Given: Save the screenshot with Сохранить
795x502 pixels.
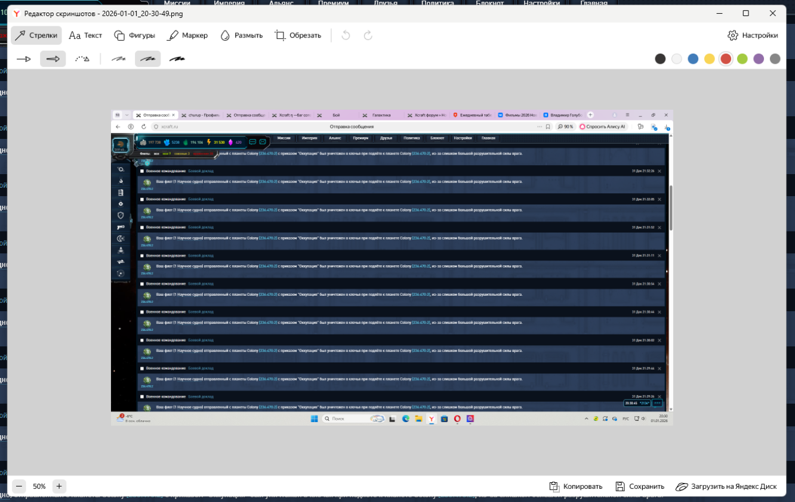Looking at the screenshot, I should pos(640,486).
